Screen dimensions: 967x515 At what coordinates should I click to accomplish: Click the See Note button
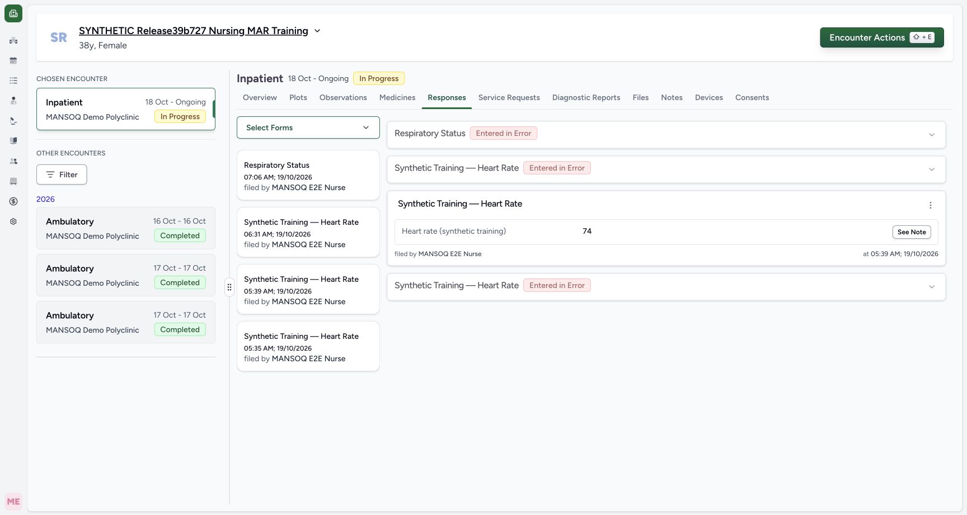[912, 232]
